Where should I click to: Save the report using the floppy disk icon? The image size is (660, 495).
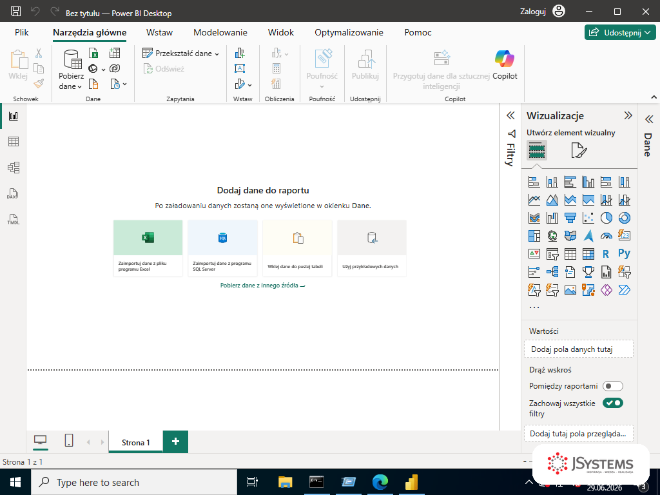point(15,12)
